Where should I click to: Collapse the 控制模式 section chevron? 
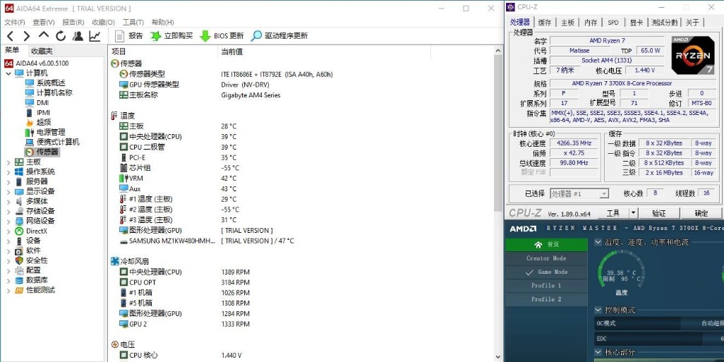(598, 310)
